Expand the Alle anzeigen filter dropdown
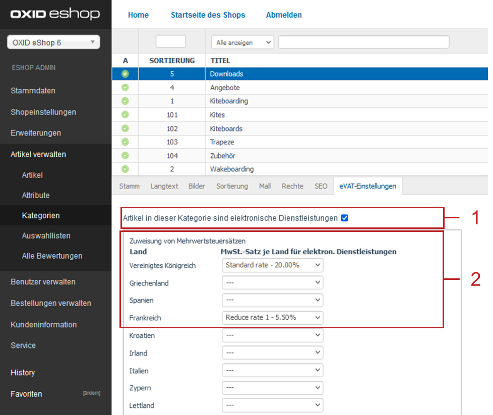 [242, 42]
